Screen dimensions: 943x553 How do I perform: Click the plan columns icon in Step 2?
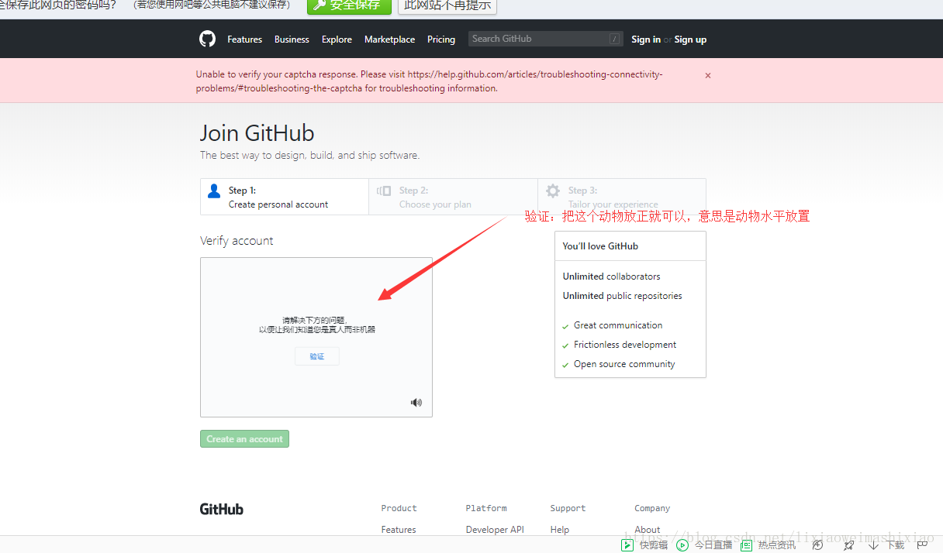coord(384,191)
